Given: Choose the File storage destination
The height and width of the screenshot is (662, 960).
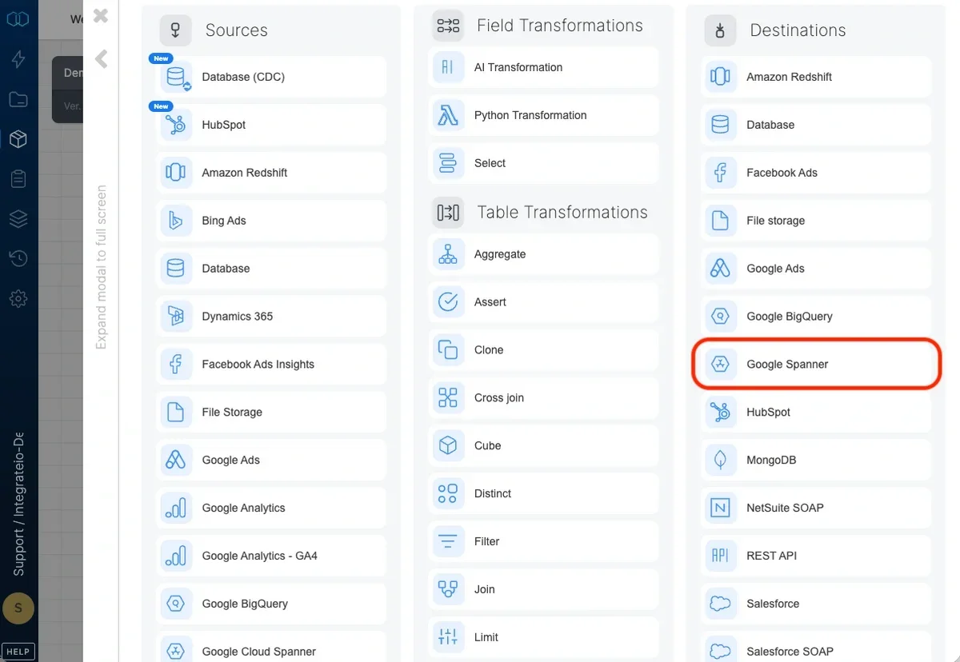Looking at the screenshot, I should pyautogui.click(x=816, y=221).
